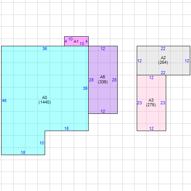The width and height of the screenshot is (191, 191).
Task: Click the 23 dimension on A3's left side
Action: pos(139,103)
